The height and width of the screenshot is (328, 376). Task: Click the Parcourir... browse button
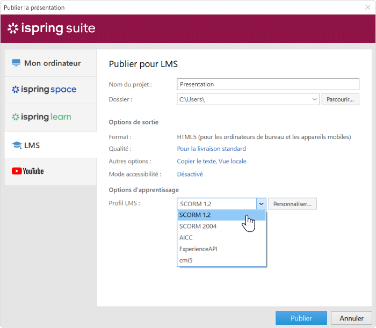(x=340, y=99)
